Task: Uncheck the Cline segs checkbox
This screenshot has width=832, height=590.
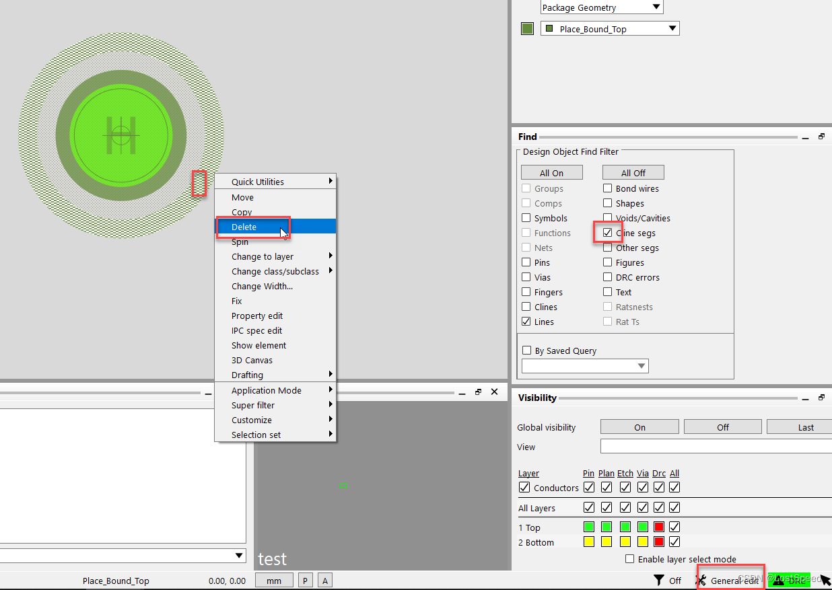Action: tap(608, 233)
